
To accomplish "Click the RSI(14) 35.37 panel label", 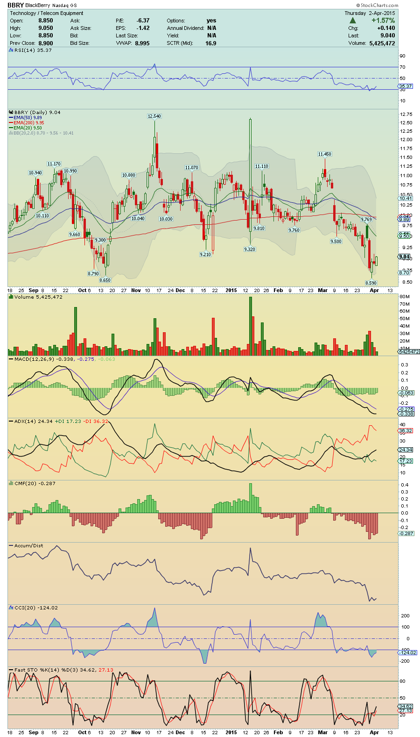I will tap(33, 50).
